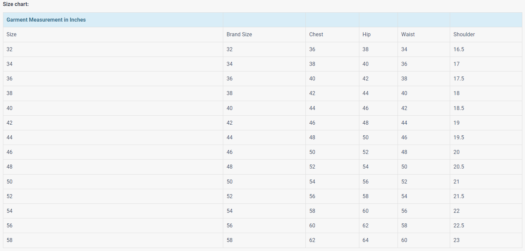Select shoulder value 16.5 in size 32 row

coord(459,49)
